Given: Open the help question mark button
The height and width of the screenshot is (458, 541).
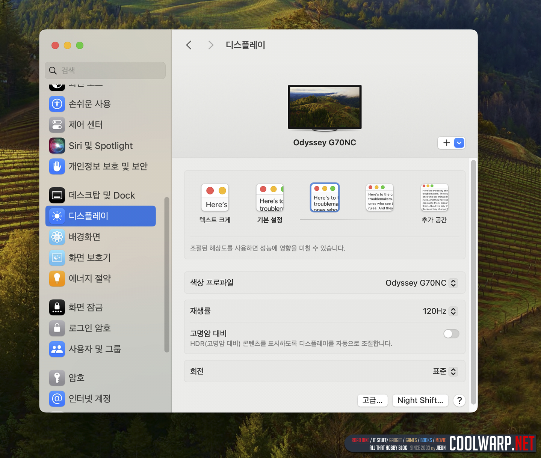Looking at the screenshot, I should coord(459,401).
